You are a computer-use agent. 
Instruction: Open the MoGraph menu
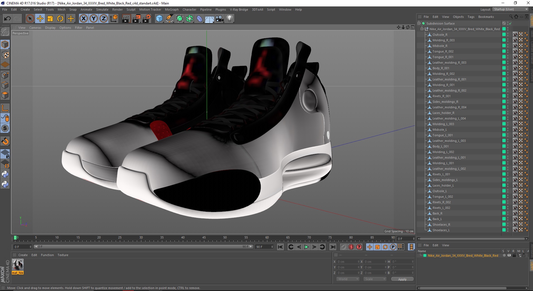(x=172, y=9)
